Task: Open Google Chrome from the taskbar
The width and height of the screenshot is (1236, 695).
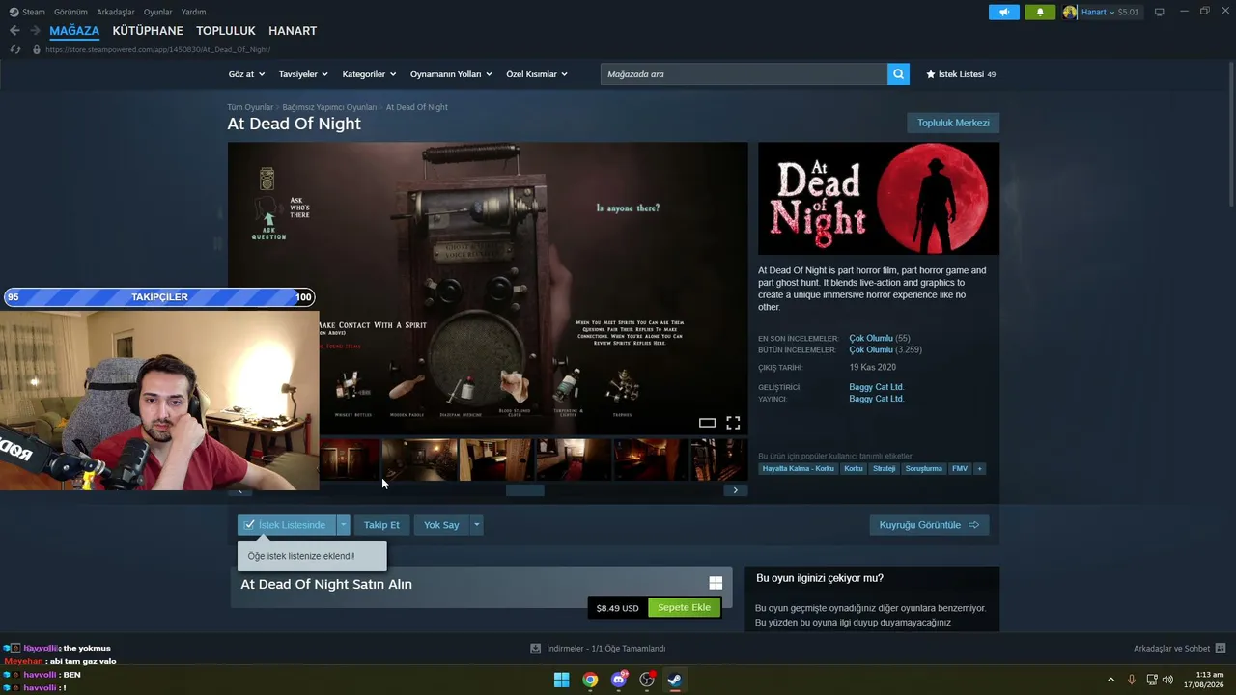Action: pos(590,680)
